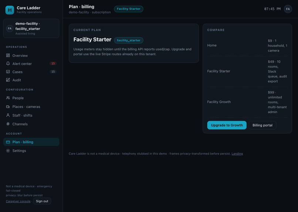Click the Facility Growth row label
298x212 pixels.
[x=219, y=102]
